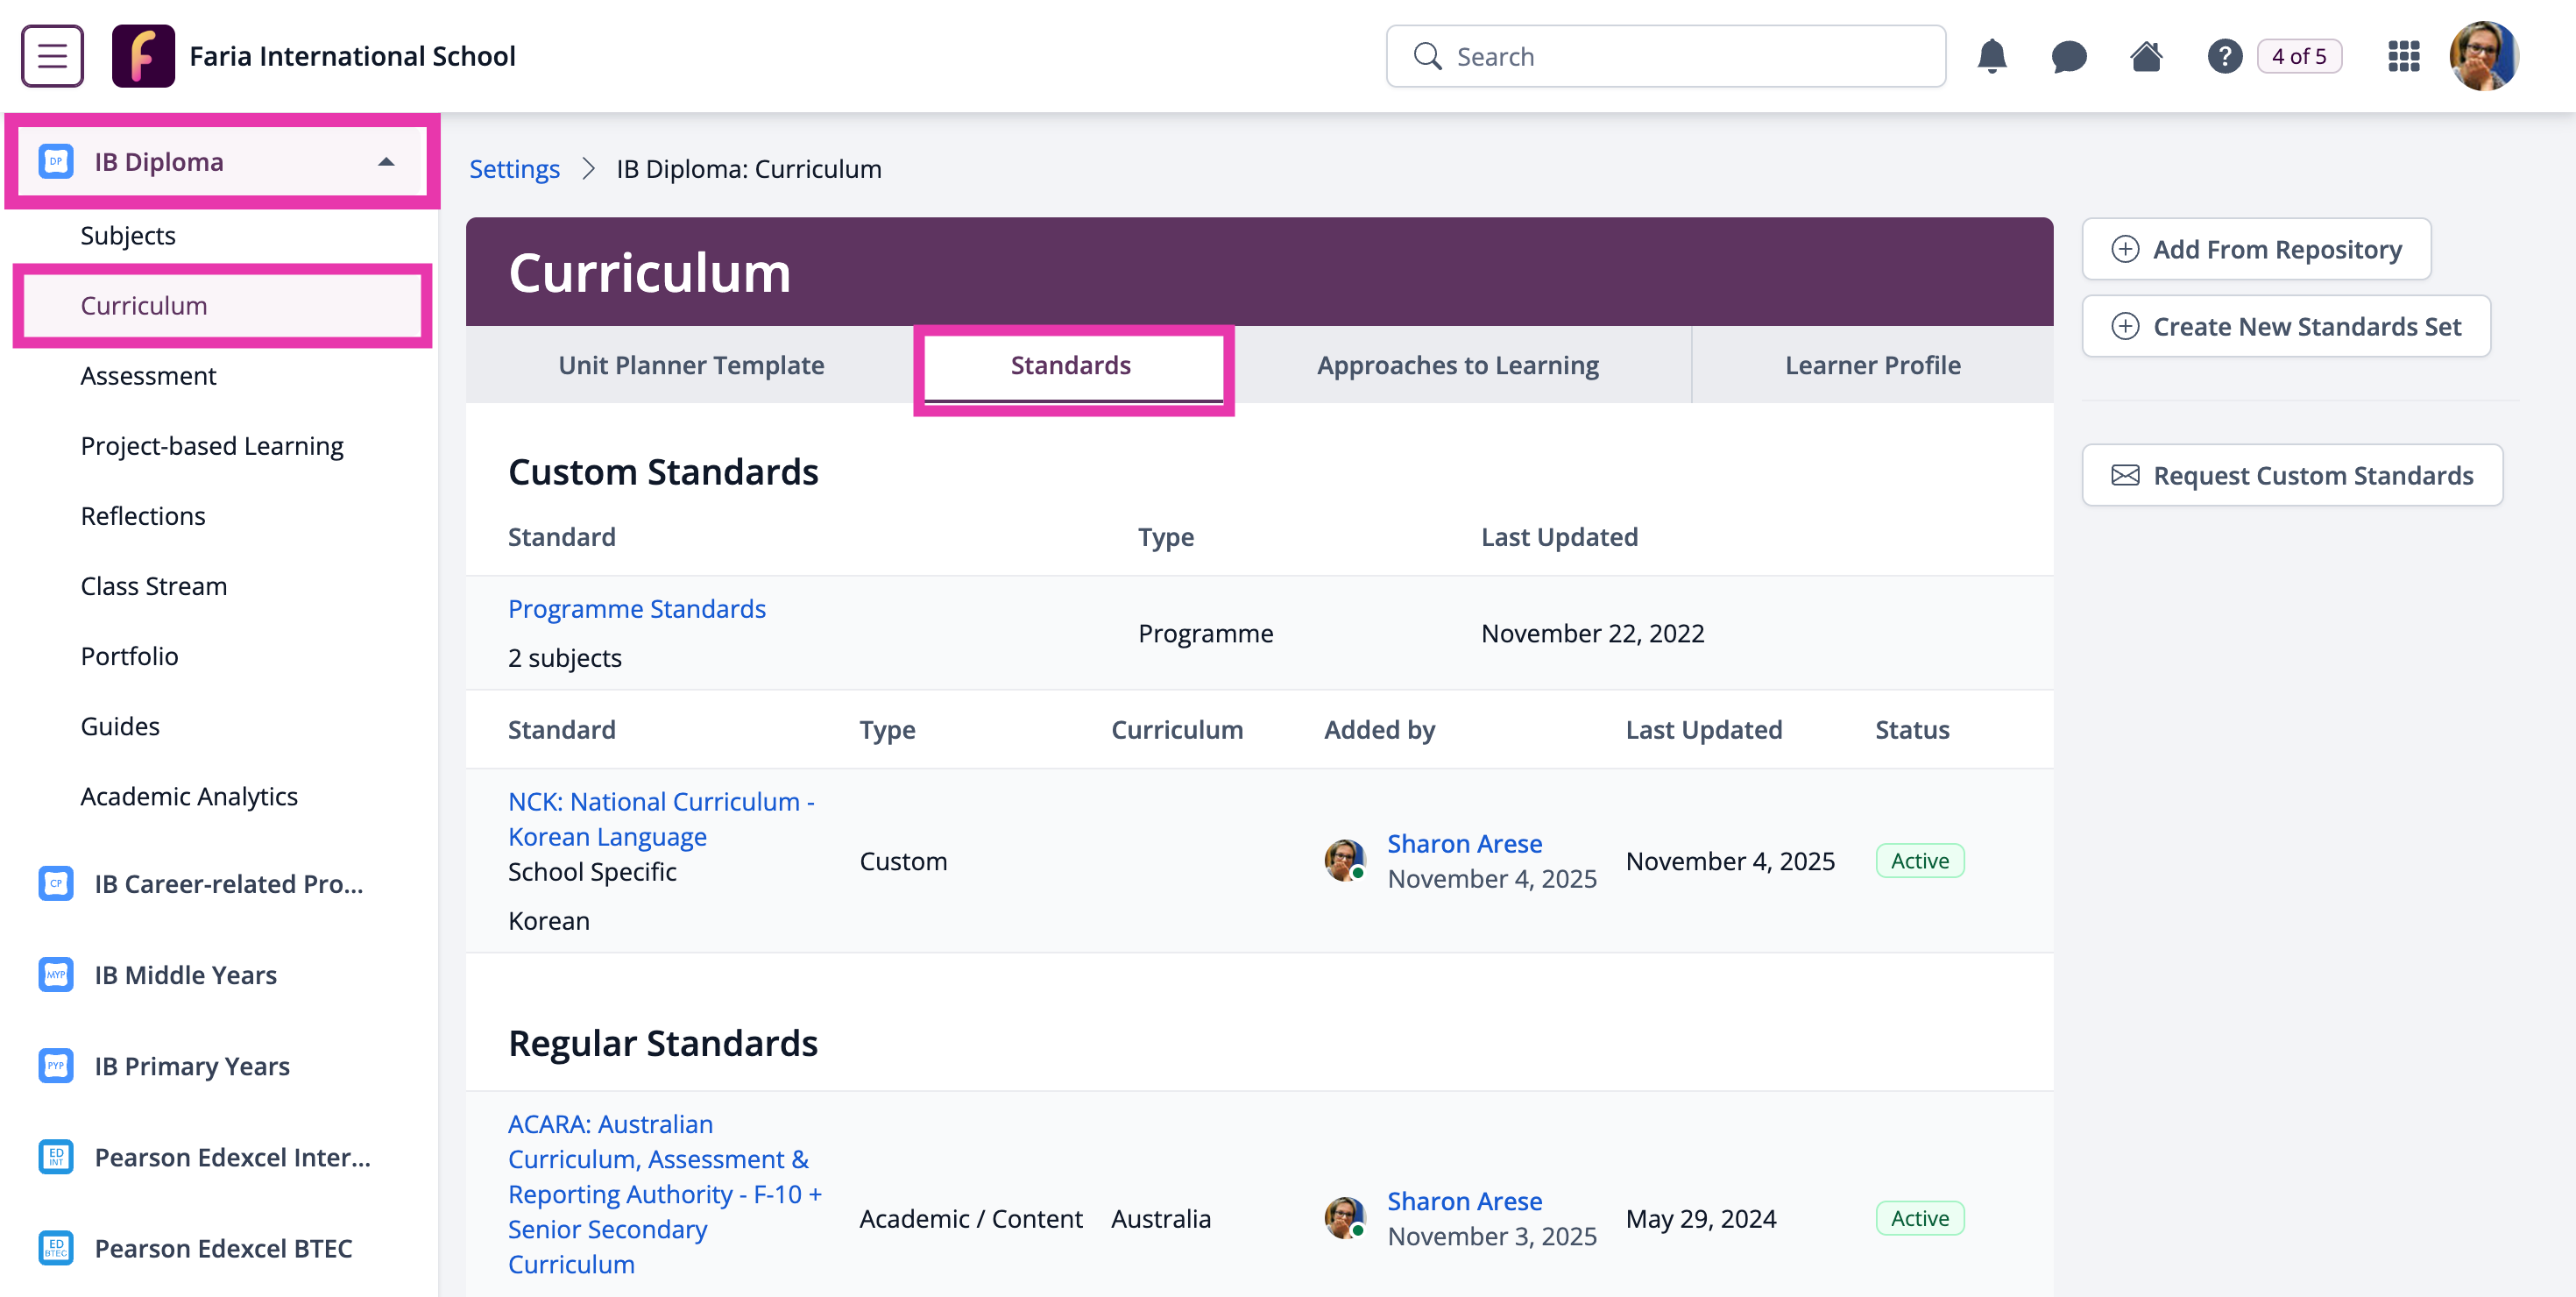
Task: Click Sharon Arese's avatar in the NCK row
Action: click(x=1345, y=860)
